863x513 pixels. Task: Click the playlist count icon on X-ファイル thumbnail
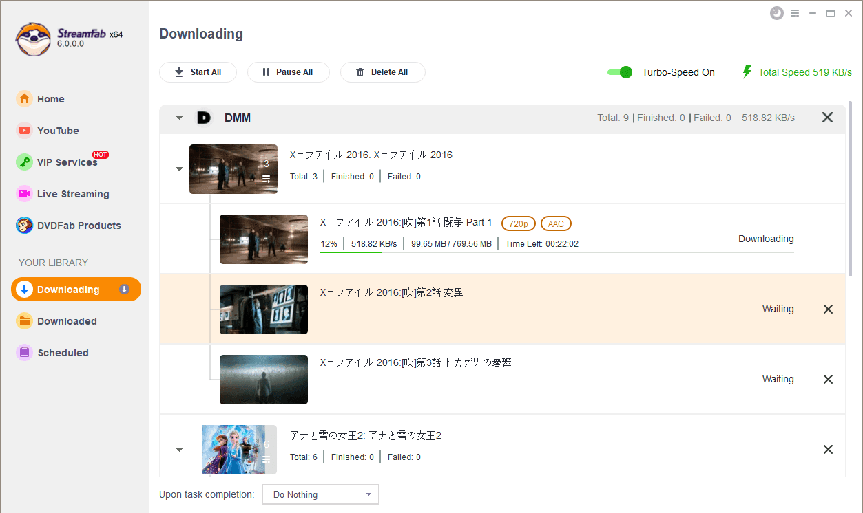point(266,179)
